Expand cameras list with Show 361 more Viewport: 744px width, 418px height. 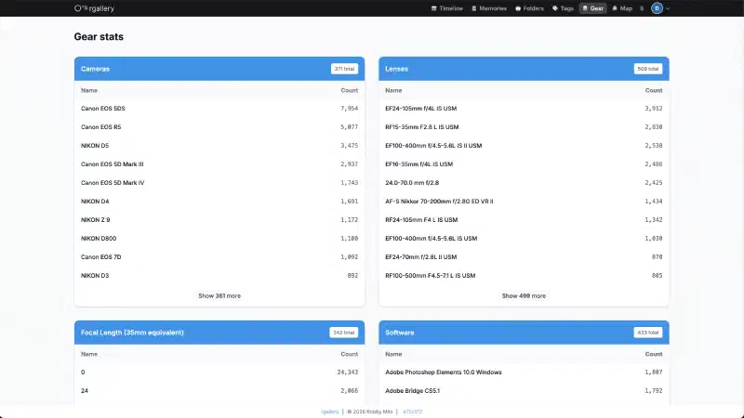219,295
